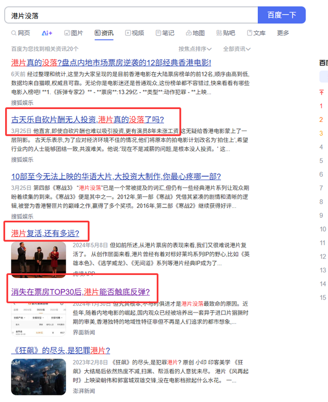Click the thumbnail for 《狂飙》 article
This screenshot has height=402, width=328.
[x=38, y=377]
